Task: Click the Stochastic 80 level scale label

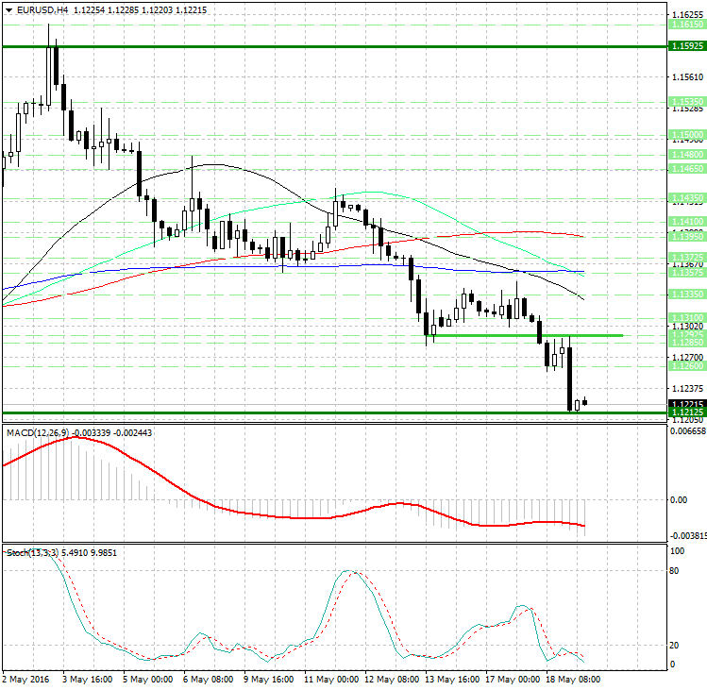Action: 675,570
